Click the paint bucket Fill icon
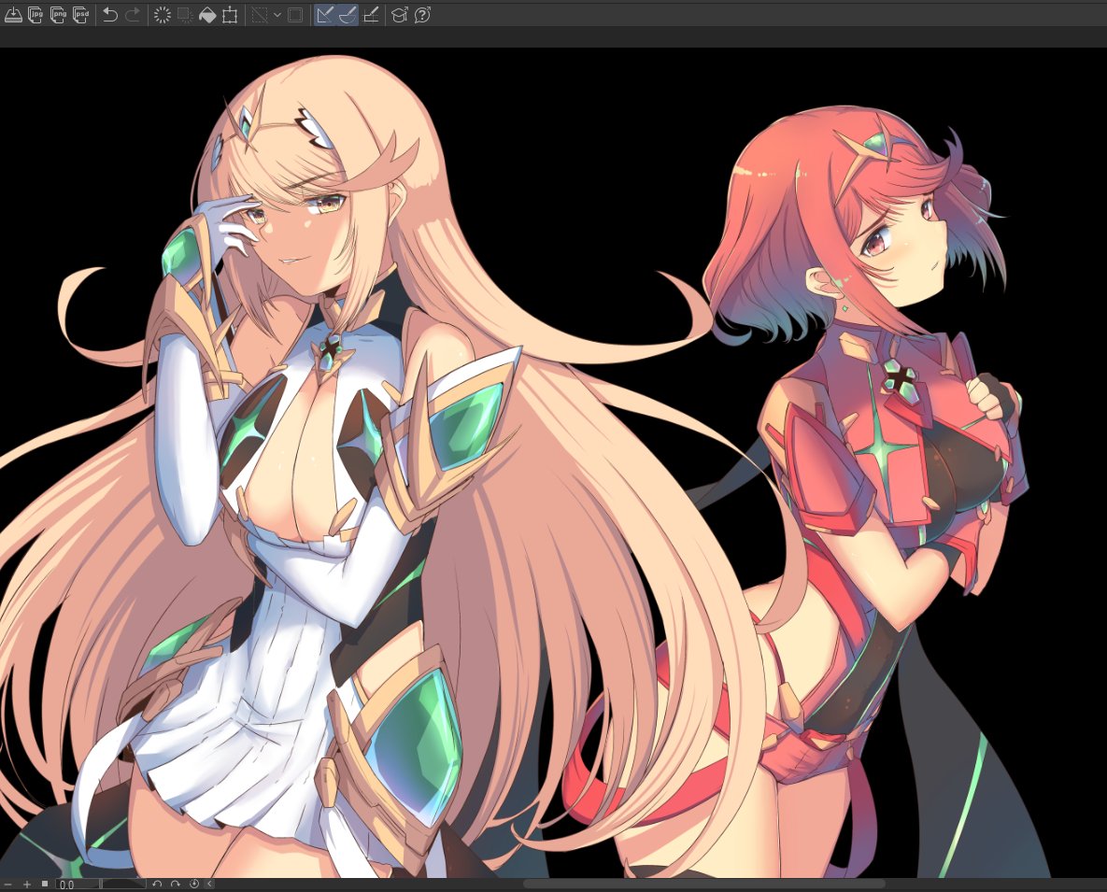This screenshot has width=1107, height=892. (207, 15)
